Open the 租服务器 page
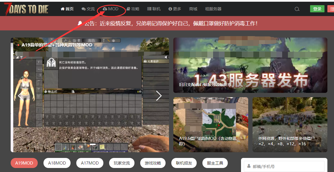The height and width of the screenshot is (172, 334). 213,9
